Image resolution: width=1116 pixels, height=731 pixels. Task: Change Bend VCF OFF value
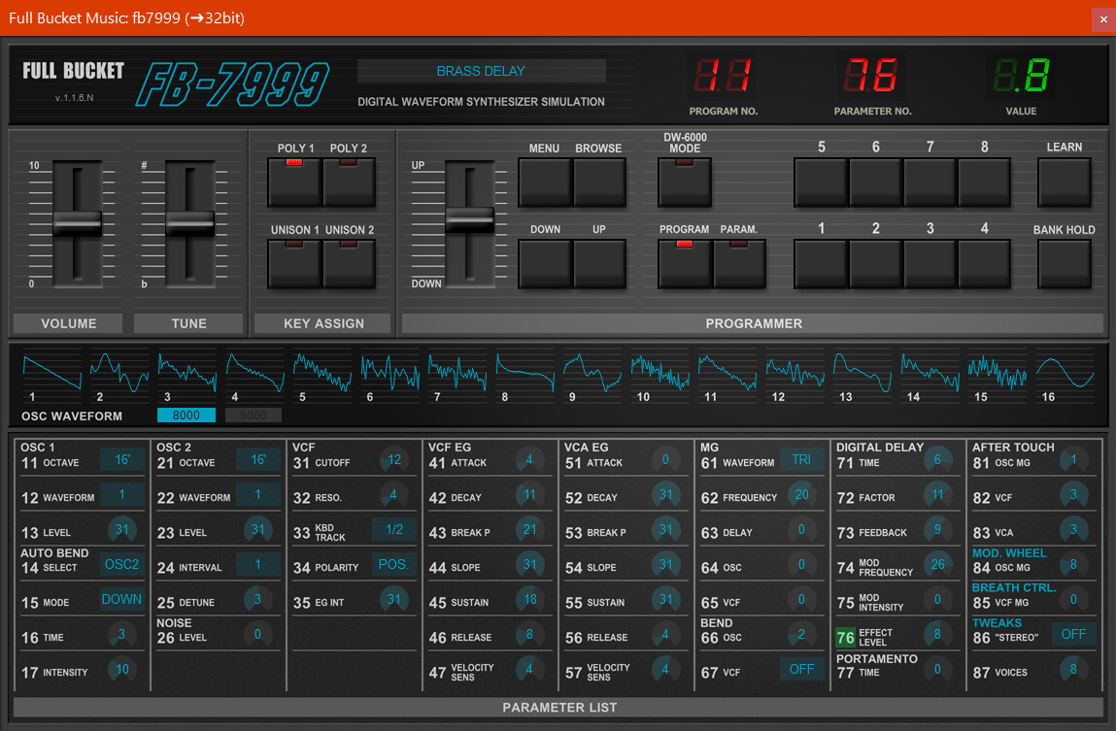[801, 669]
